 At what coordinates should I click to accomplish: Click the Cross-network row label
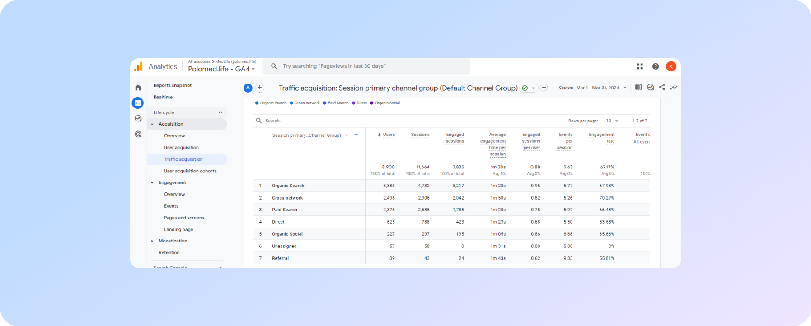pos(287,198)
